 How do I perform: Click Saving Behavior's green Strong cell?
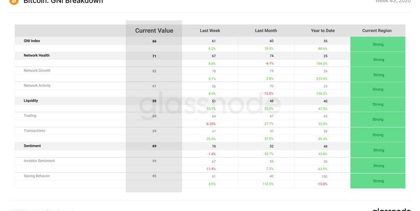378,181
